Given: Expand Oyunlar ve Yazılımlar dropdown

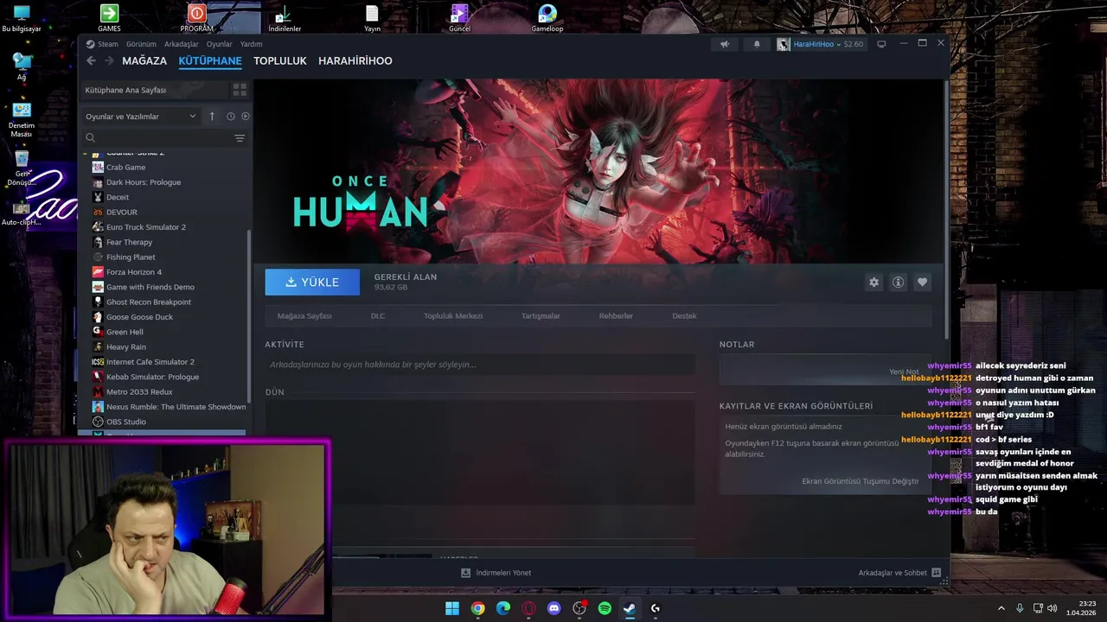Looking at the screenshot, I should click(x=140, y=117).
